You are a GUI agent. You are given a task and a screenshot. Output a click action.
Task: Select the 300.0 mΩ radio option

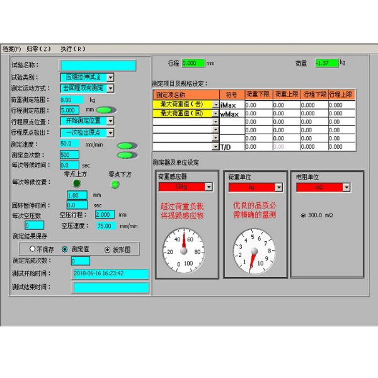pos(304,215)
